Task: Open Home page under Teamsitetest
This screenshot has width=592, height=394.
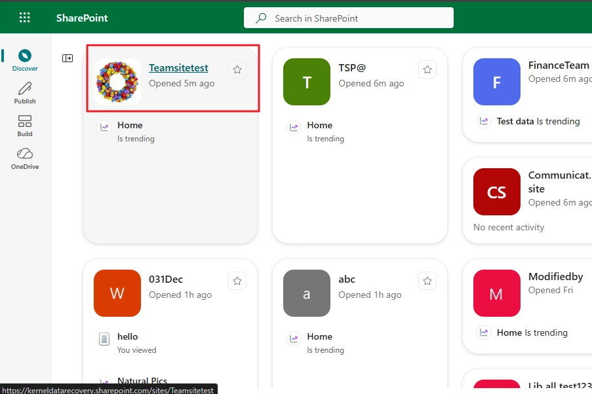Action: 130,125
